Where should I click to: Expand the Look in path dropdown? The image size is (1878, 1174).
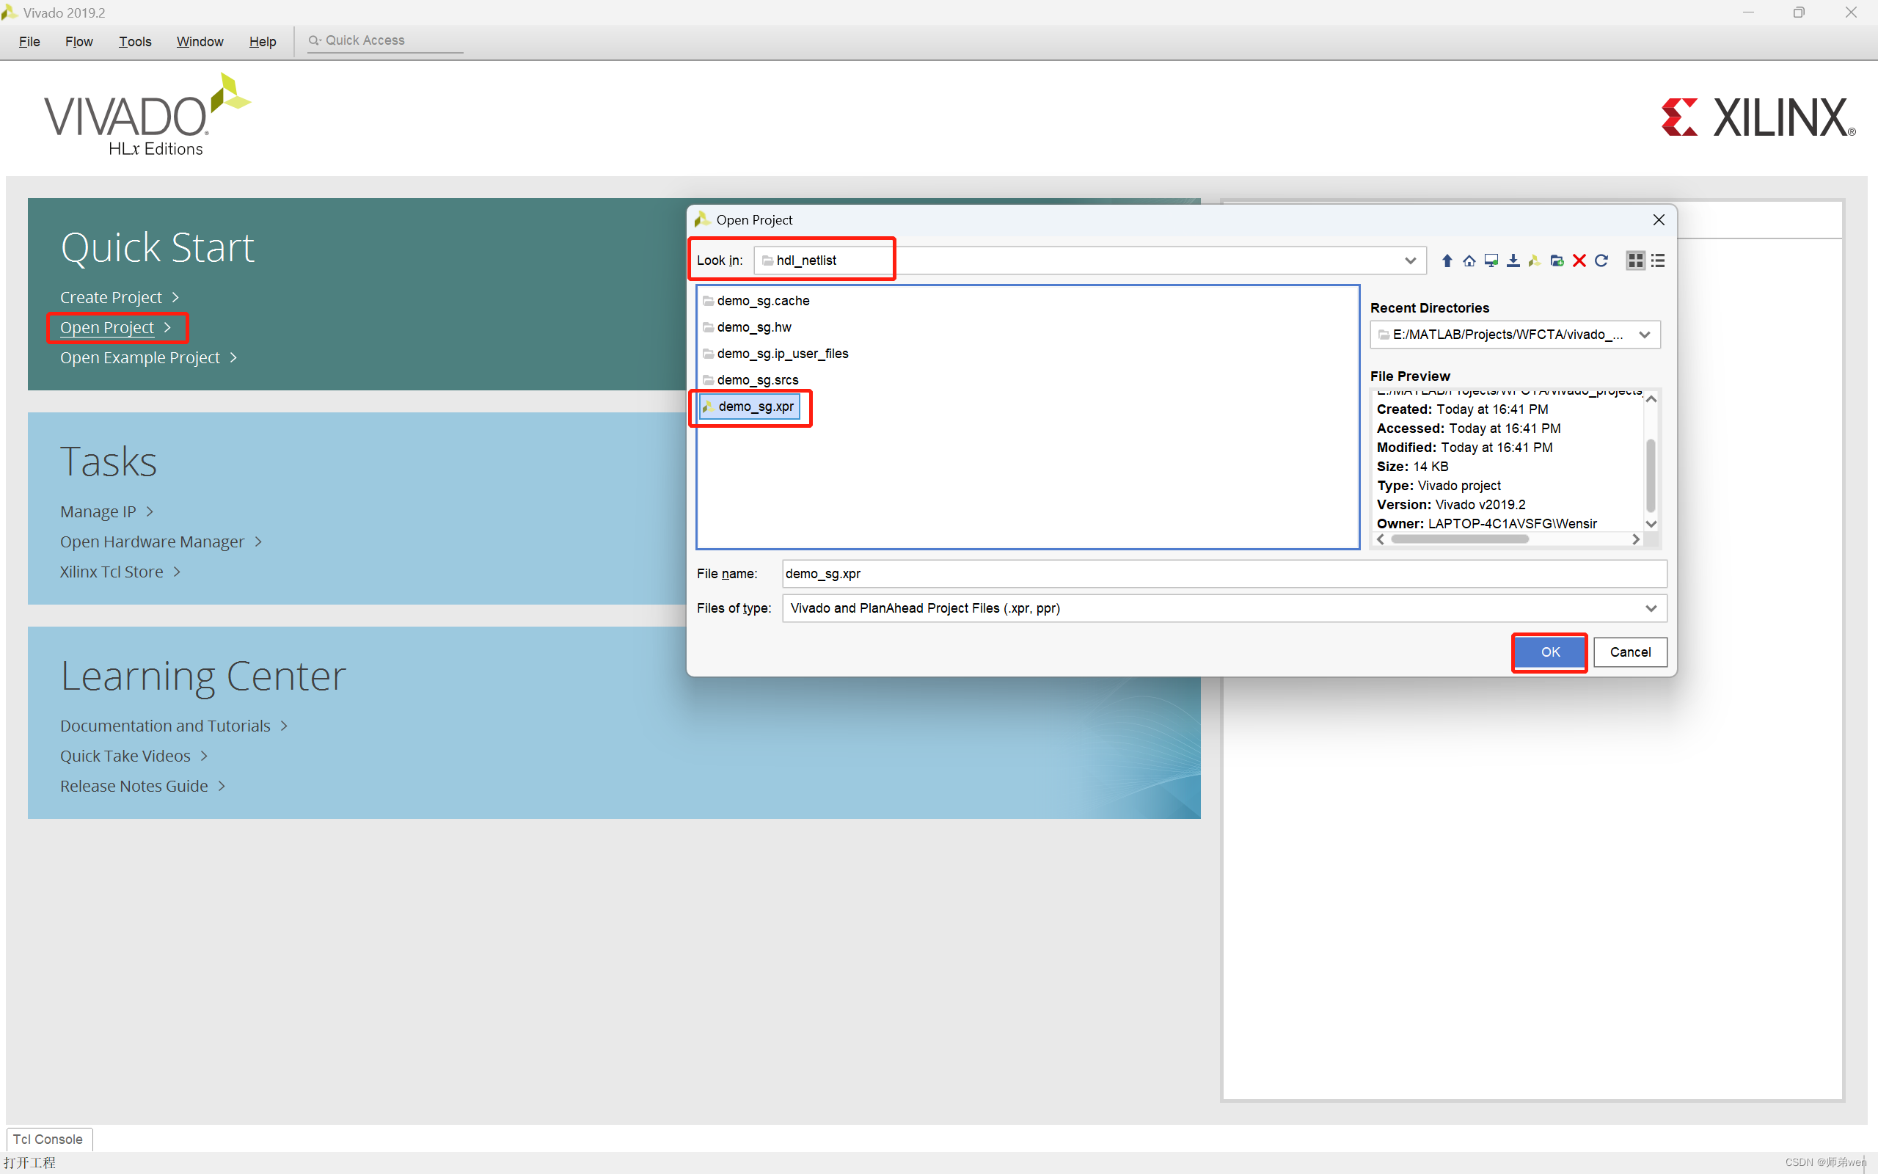pos(1410,261)
